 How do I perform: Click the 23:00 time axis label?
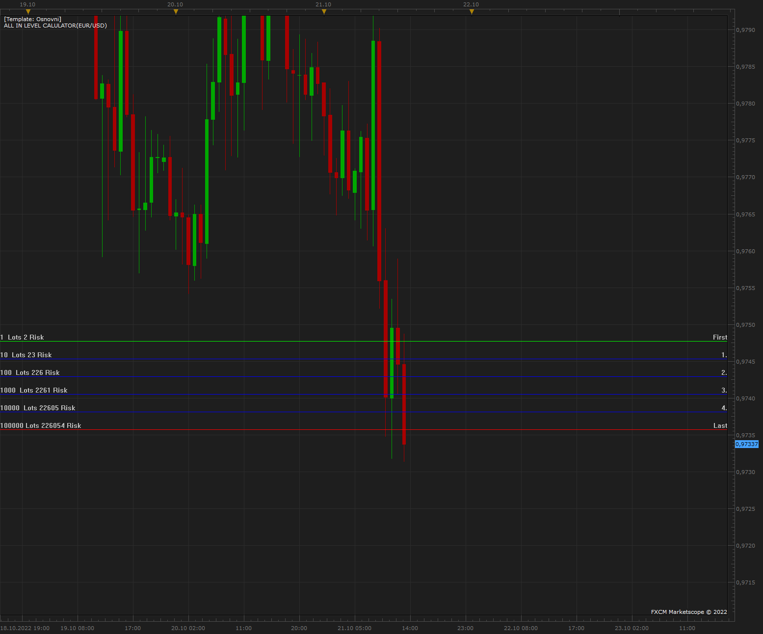(x=466, y=628)
